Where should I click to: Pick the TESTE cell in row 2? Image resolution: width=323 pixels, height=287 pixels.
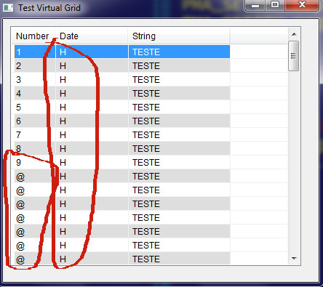tap(179, 65)
